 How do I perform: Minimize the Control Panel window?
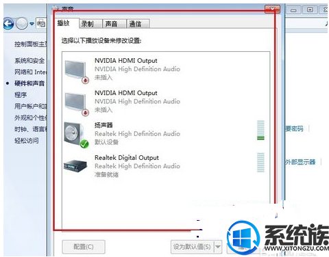tap(293, 10)
